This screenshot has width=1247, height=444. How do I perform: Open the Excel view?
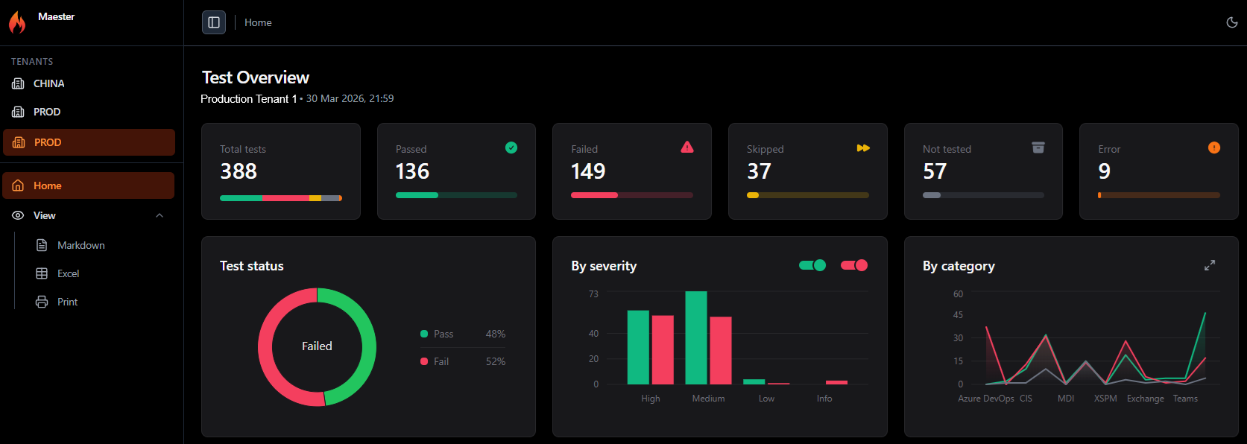coord(68,273)
